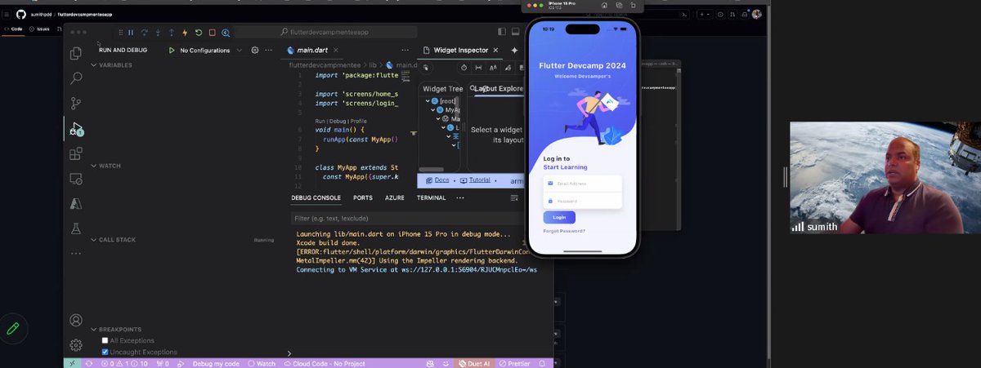Screen dimensions: 981x368
Task: Click Step Into in the debug toolbar
Action: (158, 33)
